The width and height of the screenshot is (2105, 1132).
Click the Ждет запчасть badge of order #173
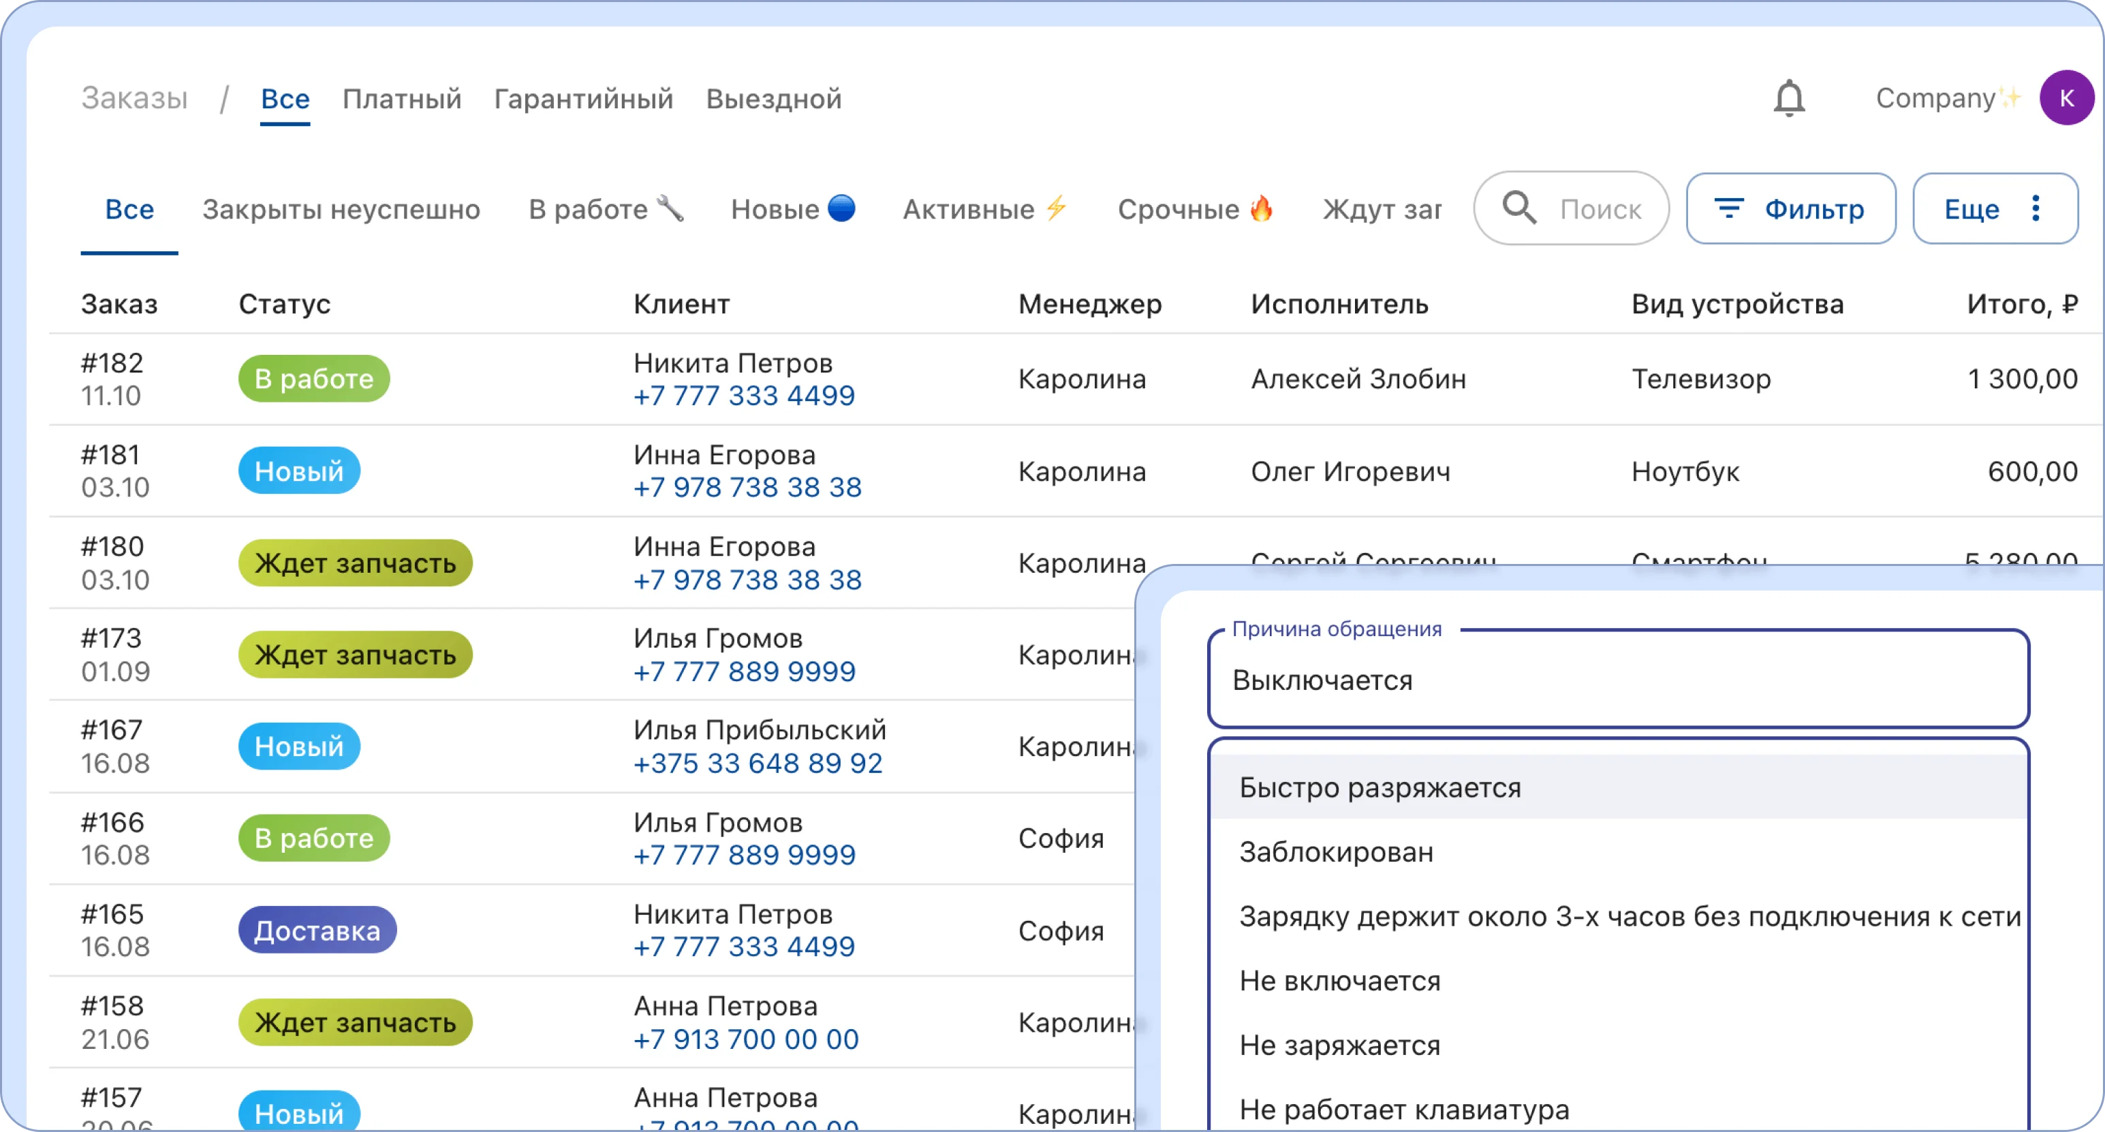356,655
